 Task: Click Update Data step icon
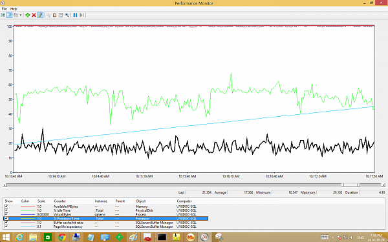click(81, 15)
